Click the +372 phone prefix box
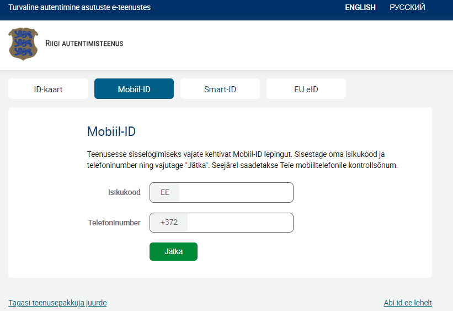Screen dimensions: 453x311 click(x=169, y=223)
